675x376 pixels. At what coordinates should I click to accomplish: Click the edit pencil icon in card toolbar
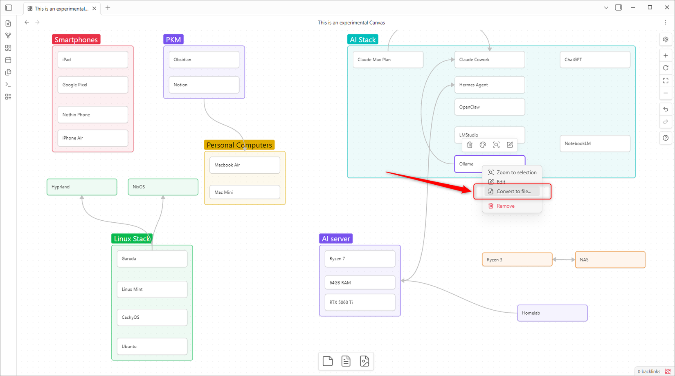(x=510, y=145)
